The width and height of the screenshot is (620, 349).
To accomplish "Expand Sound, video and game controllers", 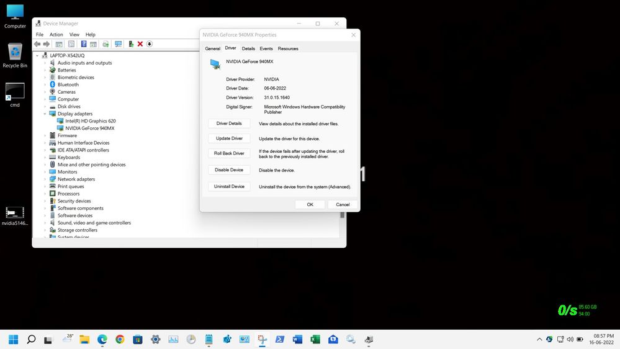I will coord(45,223).
